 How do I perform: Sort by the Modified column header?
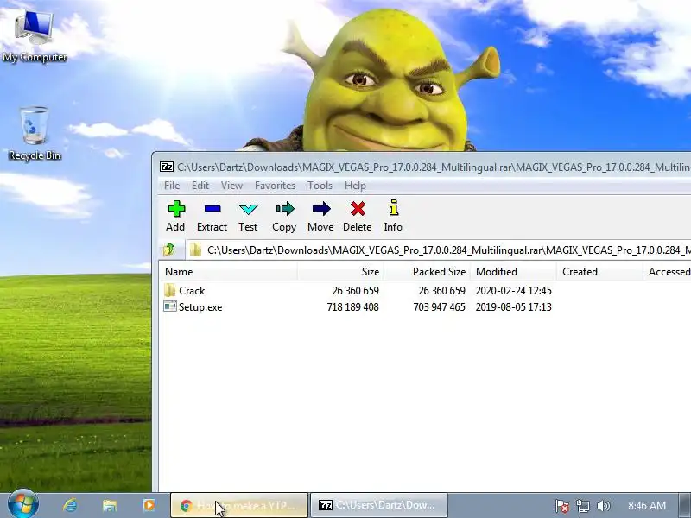click(x=513, y=272)
